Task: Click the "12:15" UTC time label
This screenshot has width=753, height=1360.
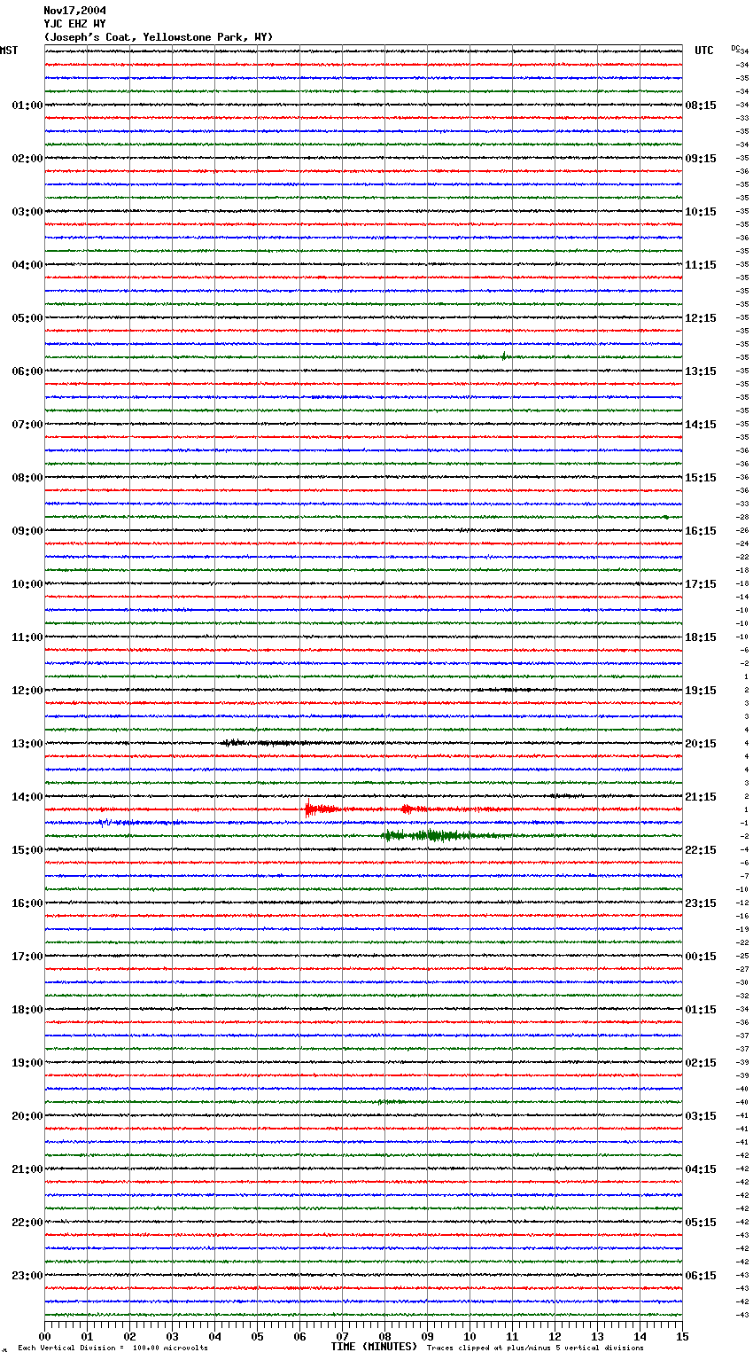Action: pyautogui.click(x=701, y=318)
